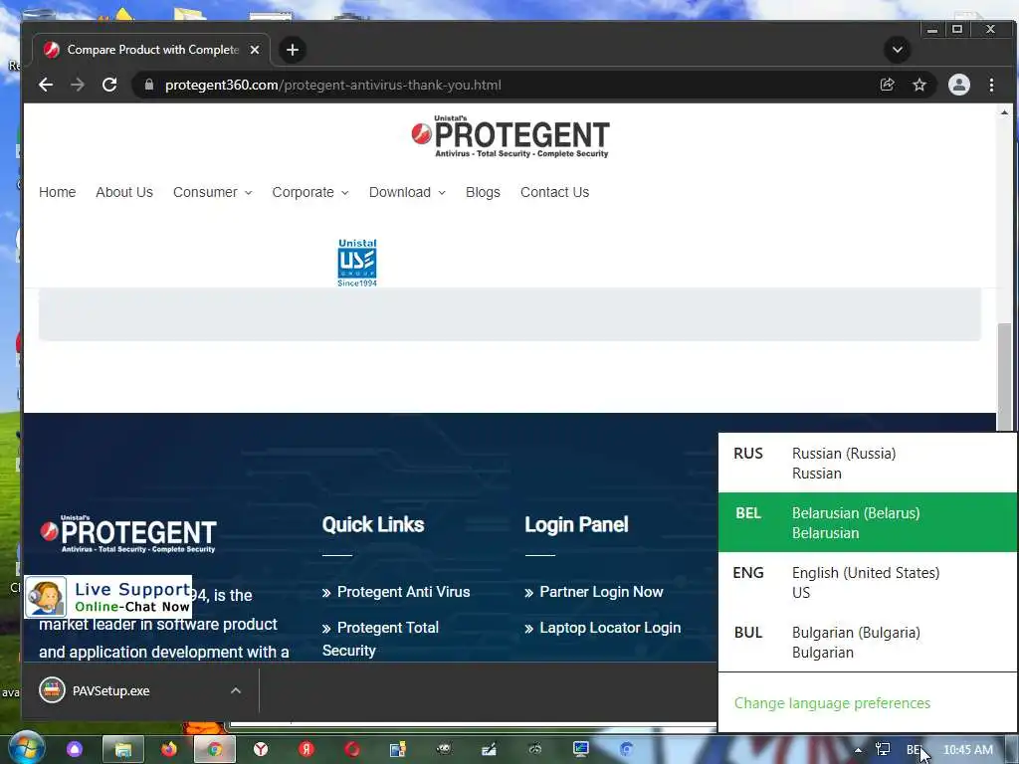This screenshot has width=1019, height=764.
Task: Open the Chrome three-dot menu
Action: point(991,85)
